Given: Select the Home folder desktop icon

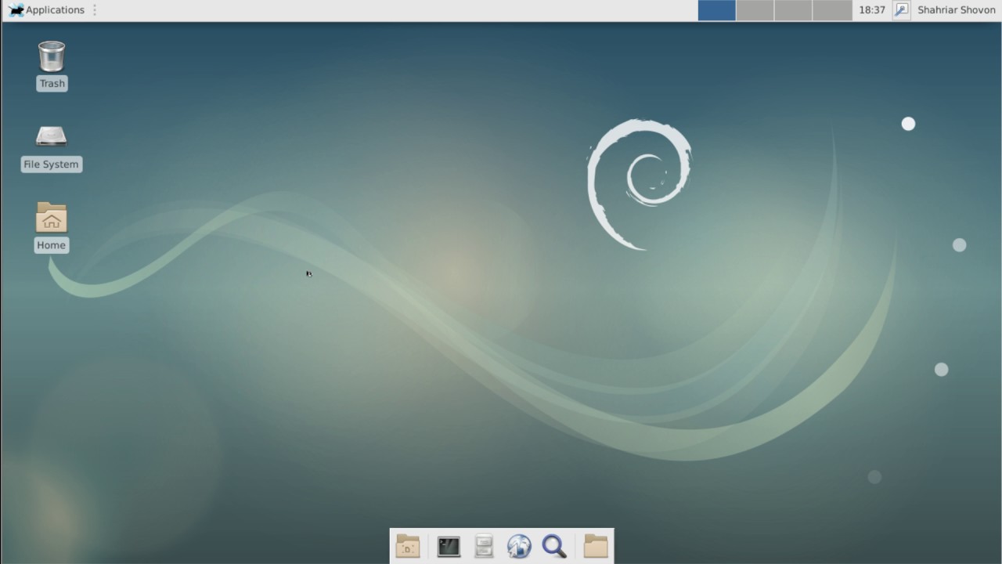Looking at the screenshot, I should (52, 218).
